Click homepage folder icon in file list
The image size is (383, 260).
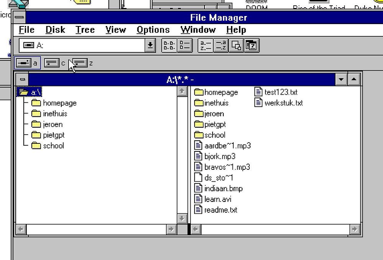(198, 92)
